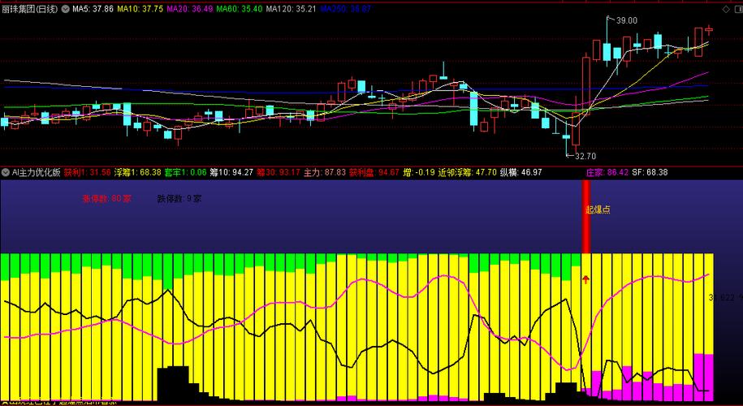743x406 pixels.
Task: Click the MA120 value label
Action: coord(291,9)
